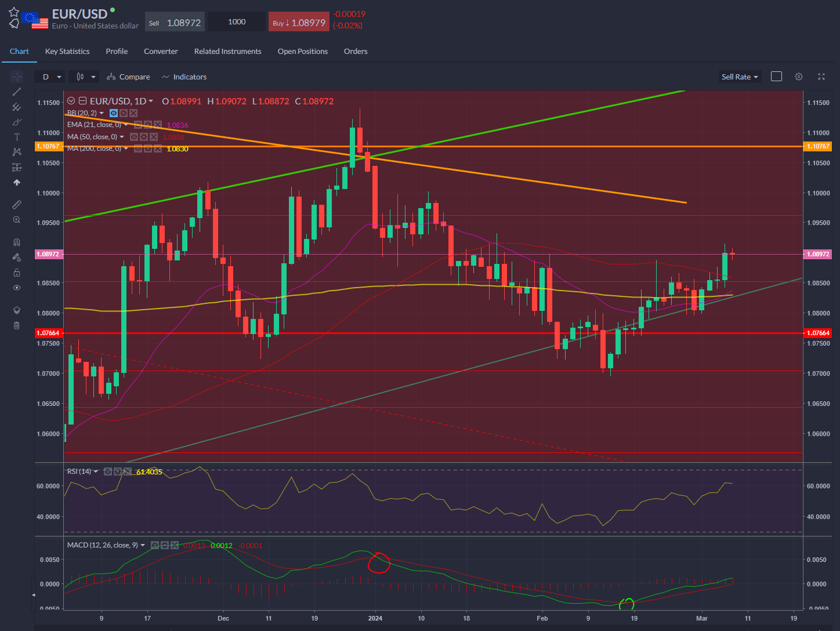Image resolution: width=840 pixels, height=631 pixels.
Task: Click the fullscreen chart icon
Action: click(x=821, y=76)
